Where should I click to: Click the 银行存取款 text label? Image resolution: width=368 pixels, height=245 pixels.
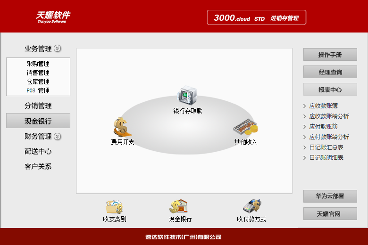[x=187, y=111]
